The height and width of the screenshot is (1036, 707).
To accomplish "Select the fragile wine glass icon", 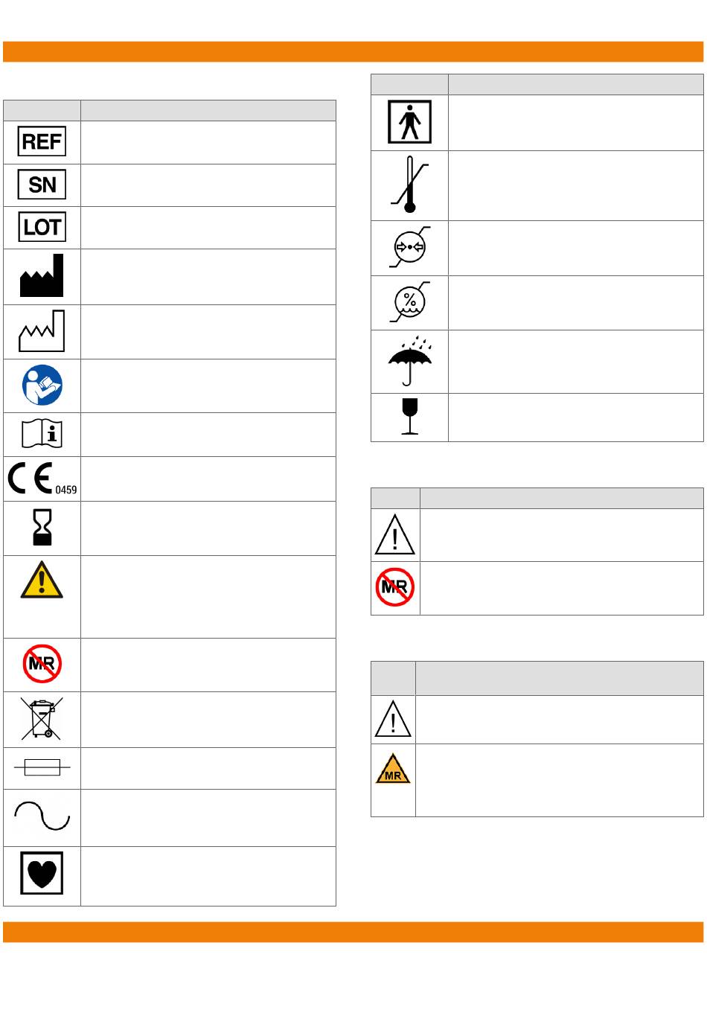I will [x=409, y=417].
